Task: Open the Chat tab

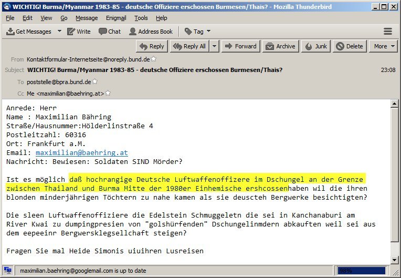Action: 110,32
